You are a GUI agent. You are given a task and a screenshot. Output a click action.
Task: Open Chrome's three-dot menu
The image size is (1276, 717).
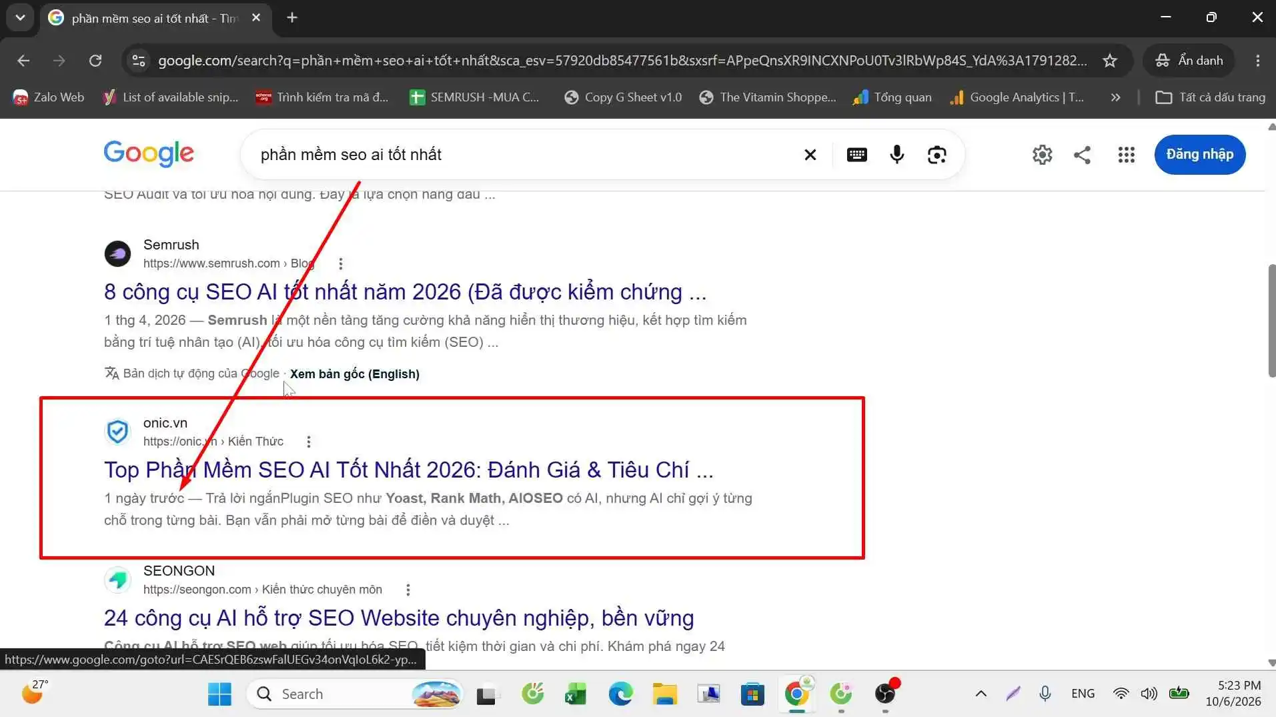coord(1258,61)
